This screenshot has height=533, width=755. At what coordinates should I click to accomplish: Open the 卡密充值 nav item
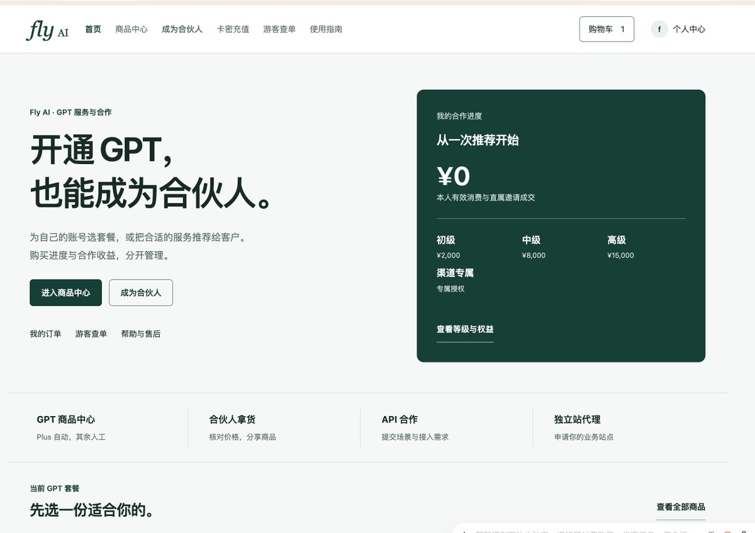click(233, 29)
